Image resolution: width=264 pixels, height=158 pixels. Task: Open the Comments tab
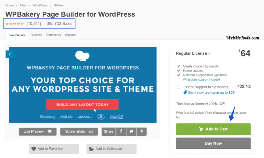tap(54, 35)
